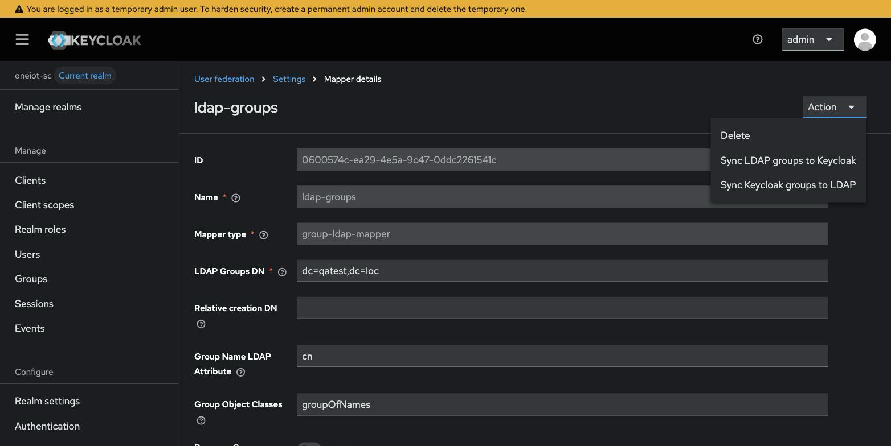
Task: Click the Current realm badge
Action: point(85,76)
